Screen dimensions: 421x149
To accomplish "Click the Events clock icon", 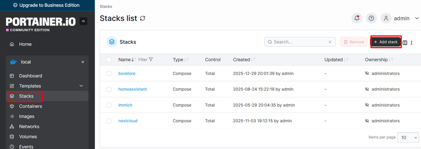I will point(12,147).
